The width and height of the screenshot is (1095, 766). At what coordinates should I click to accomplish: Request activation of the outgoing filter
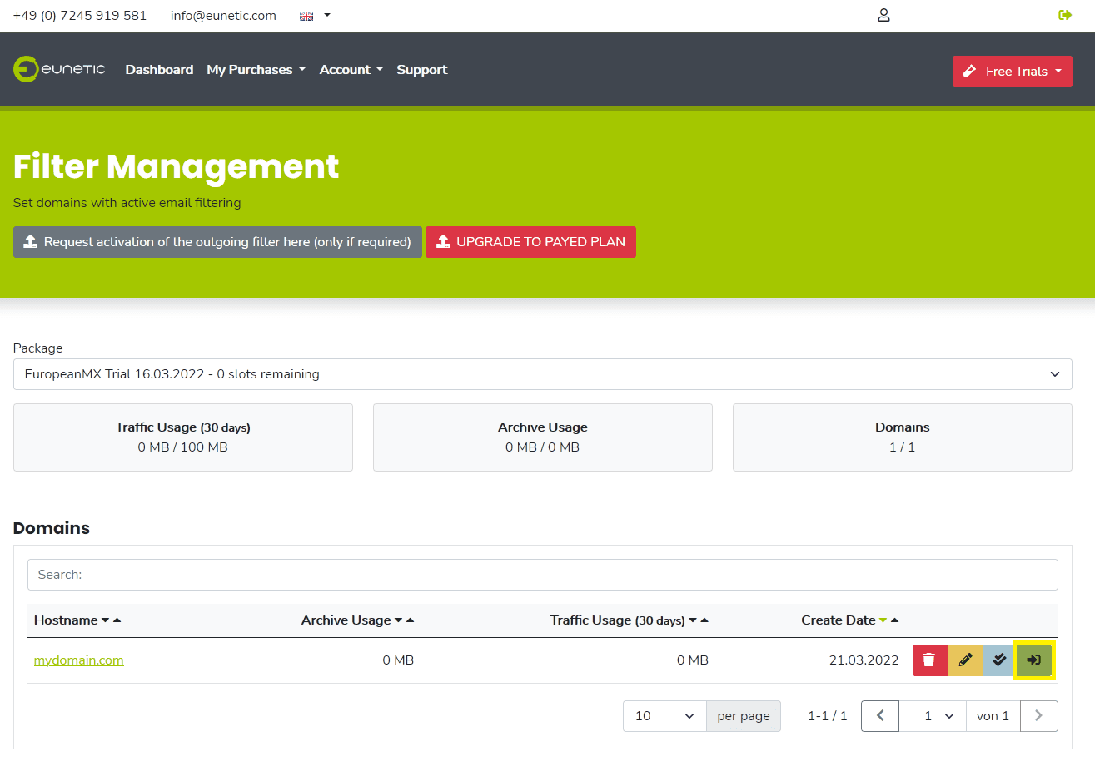point(217,242)
